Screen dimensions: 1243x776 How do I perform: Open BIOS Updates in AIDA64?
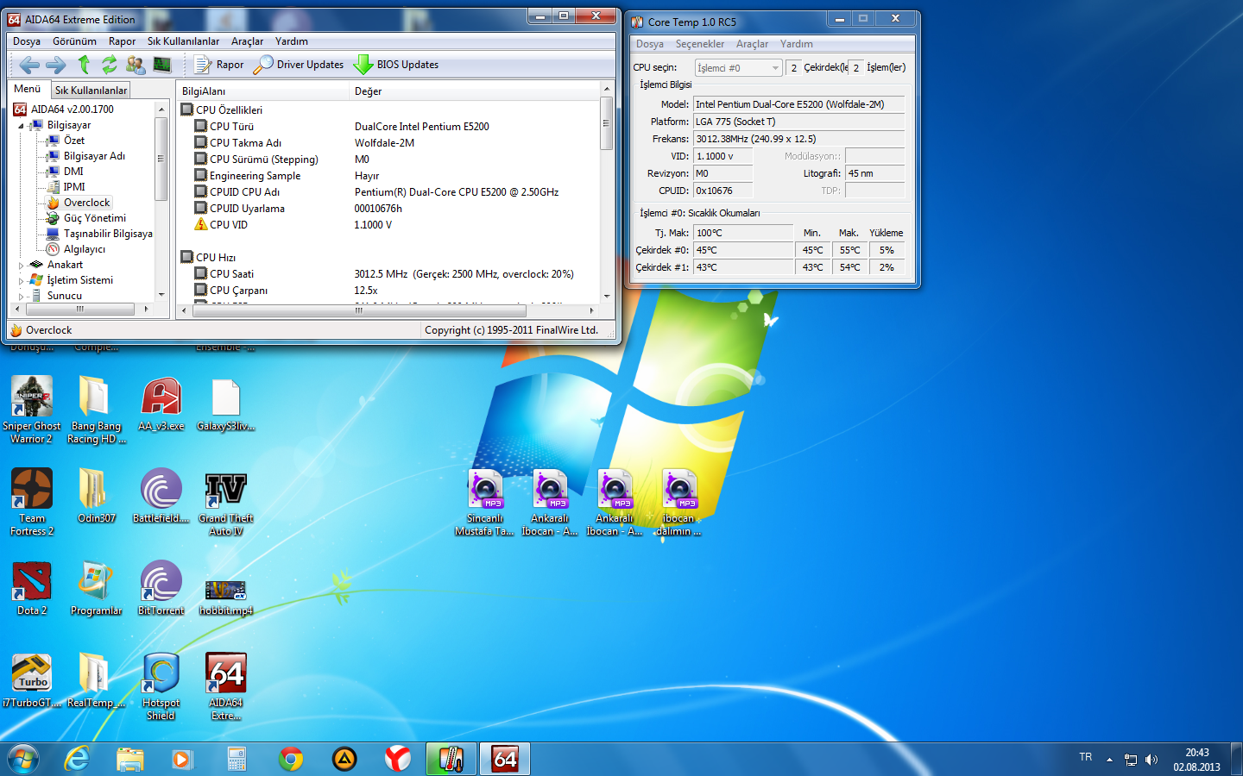click(x=396, y=65)
